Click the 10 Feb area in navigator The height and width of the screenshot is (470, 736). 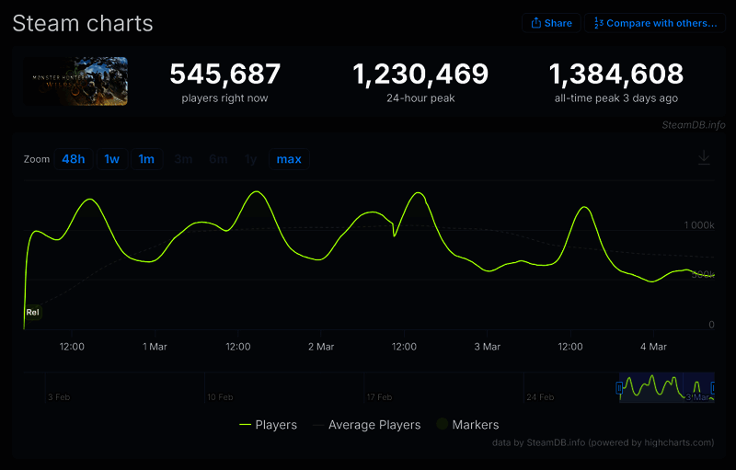[221, 386]
